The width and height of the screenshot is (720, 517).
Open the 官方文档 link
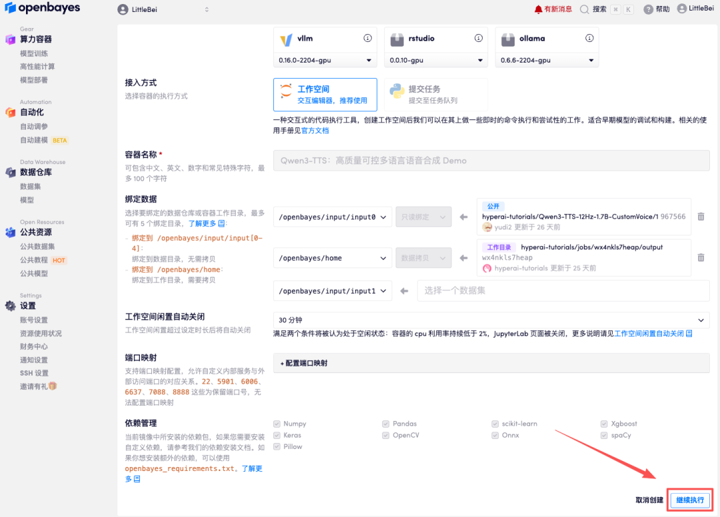click(315, 131)
